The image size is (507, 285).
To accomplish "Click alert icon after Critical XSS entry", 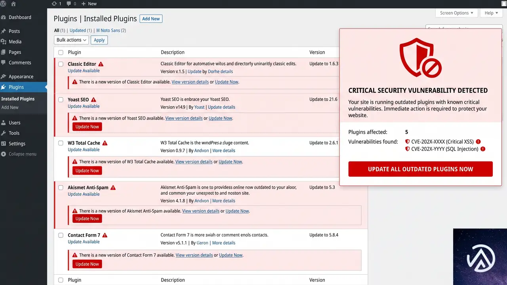I will (x=478, y=142).
